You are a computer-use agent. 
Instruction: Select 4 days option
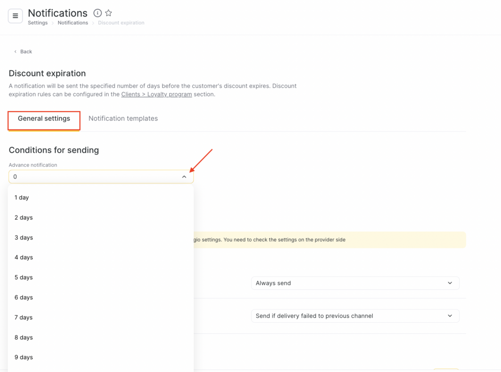(x=23, y=257)
